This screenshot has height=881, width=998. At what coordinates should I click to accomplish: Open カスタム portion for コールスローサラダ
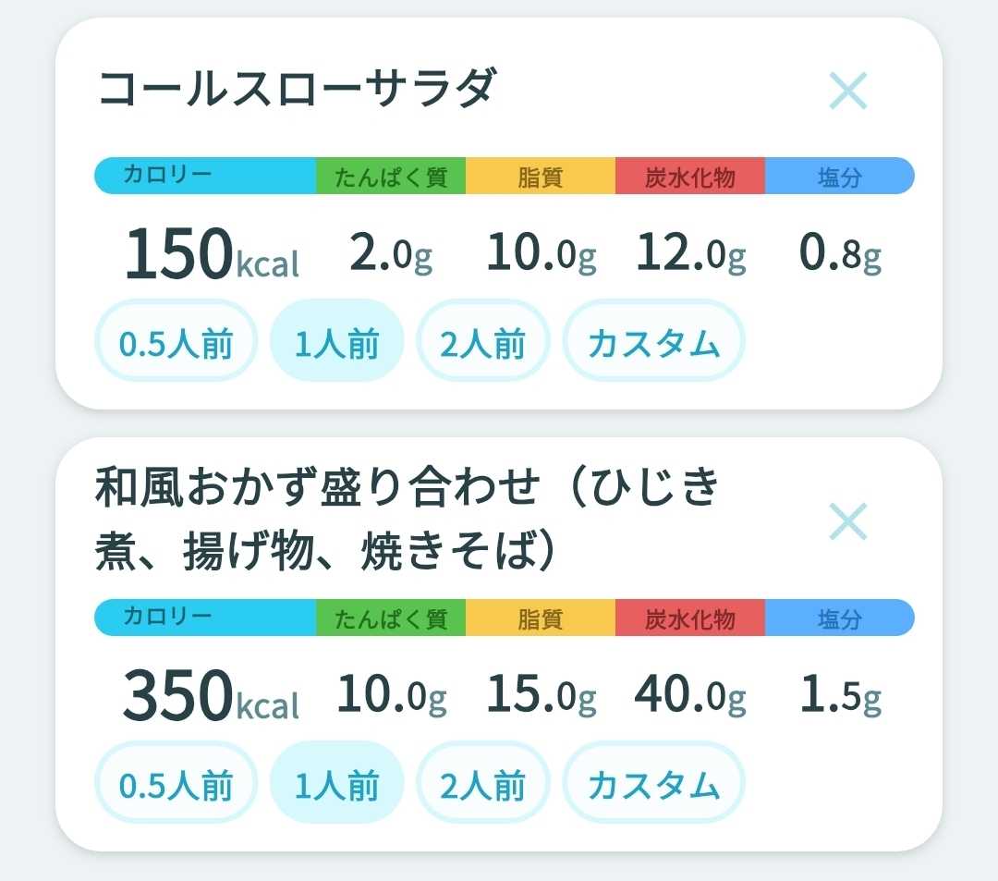pyautogui.click(x=653, y=340)
